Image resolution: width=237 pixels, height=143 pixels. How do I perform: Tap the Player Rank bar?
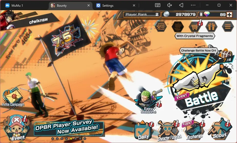pos(142,14)
